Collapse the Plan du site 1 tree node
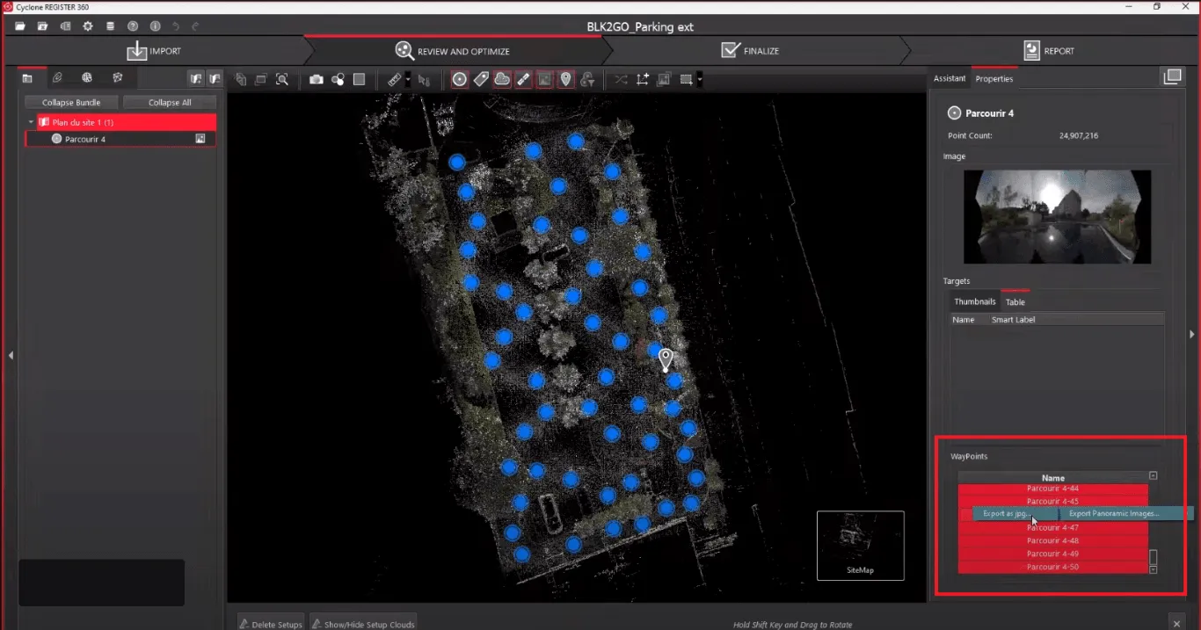 click(32, 122)
